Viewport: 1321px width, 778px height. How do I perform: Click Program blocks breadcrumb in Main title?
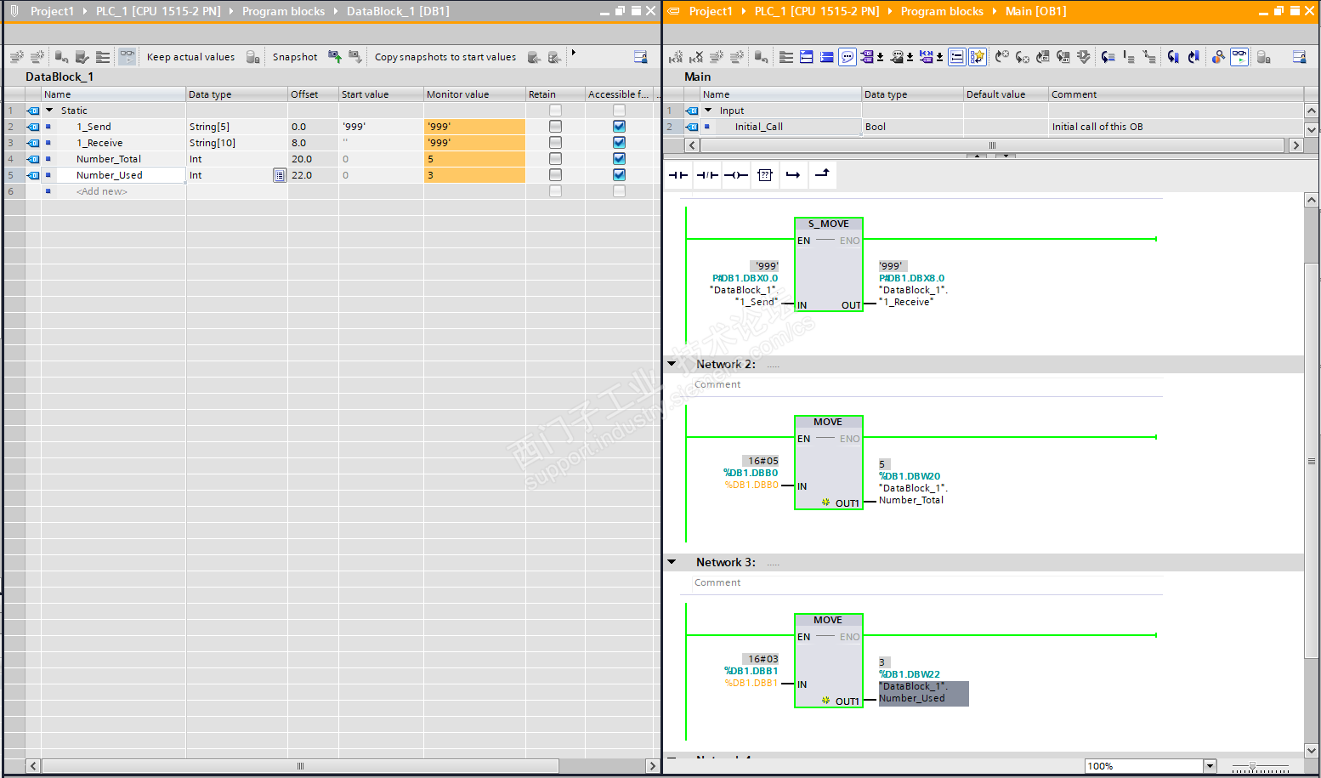[942, 11]
